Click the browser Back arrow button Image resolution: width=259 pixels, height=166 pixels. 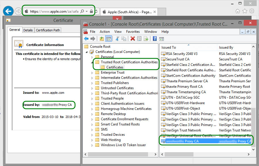point(8,11)
